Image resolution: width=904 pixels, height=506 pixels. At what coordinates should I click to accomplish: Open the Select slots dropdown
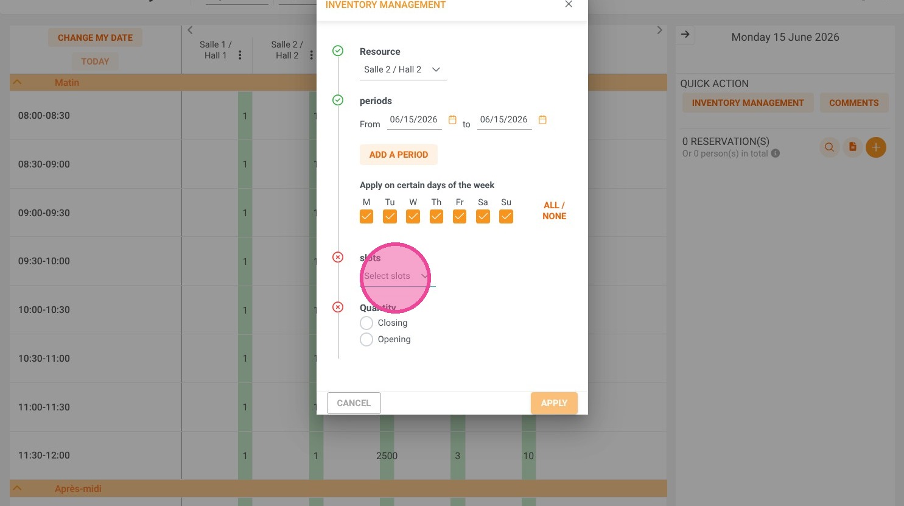(398, 276)
